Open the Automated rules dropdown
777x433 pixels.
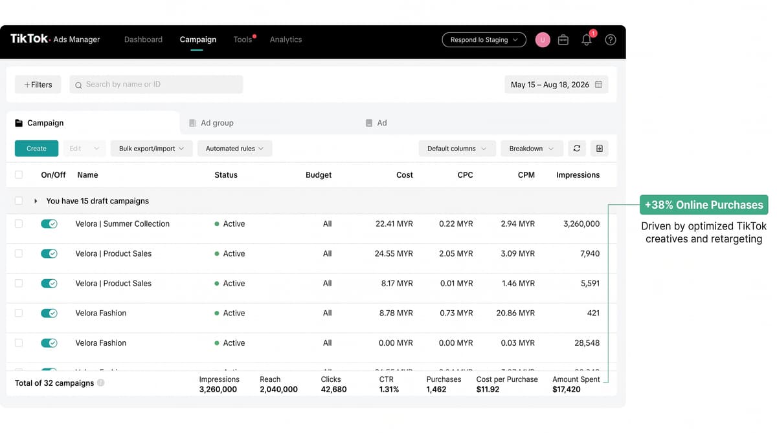[x=234, y=149]
